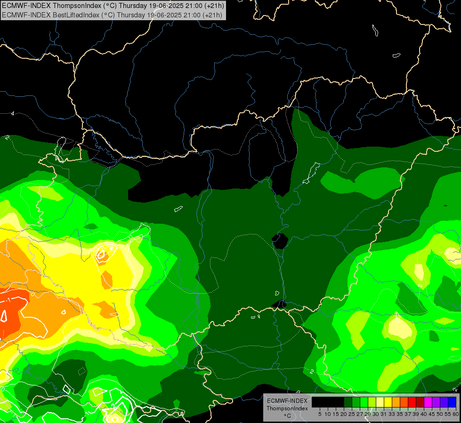Click the dark green 20–25 legend swatch
This screenshot has height=423, width=461.
(x=348, y=402)
